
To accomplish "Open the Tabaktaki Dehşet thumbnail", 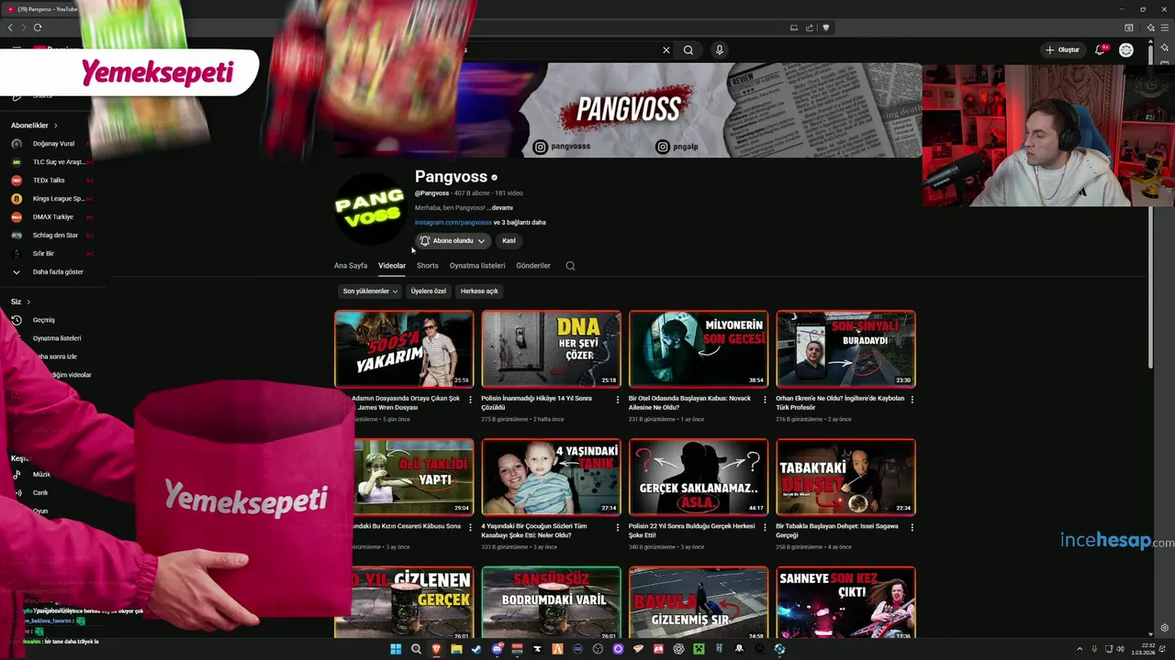I will (845, 477).
